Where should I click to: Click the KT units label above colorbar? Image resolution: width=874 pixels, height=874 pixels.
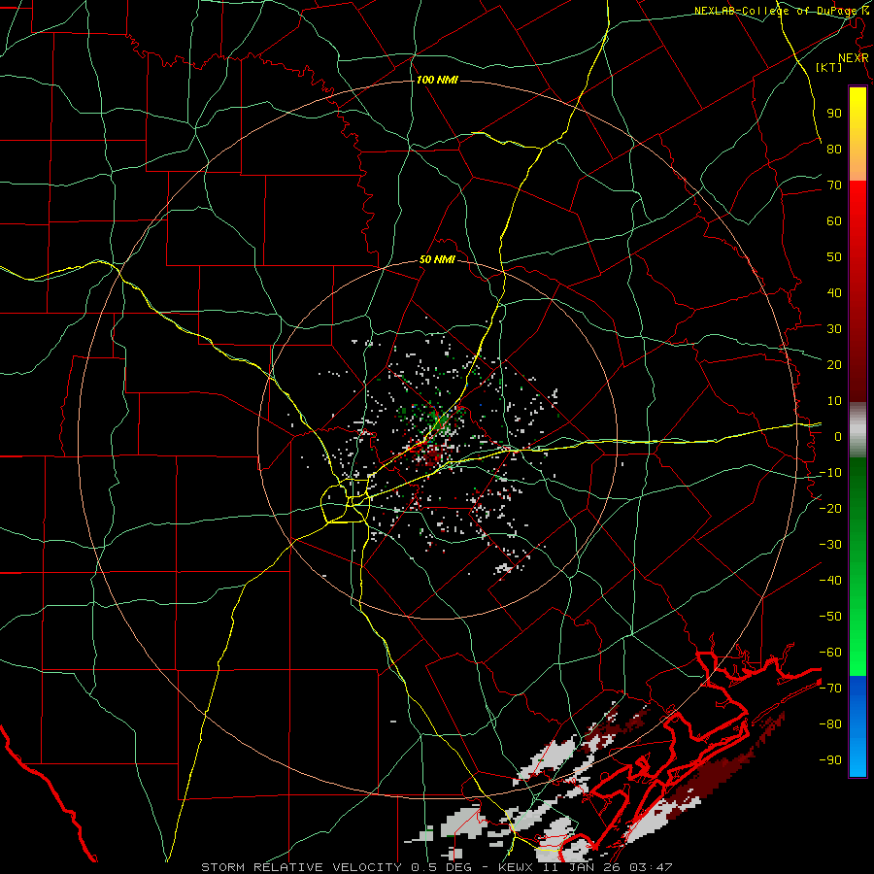[829, 67]
